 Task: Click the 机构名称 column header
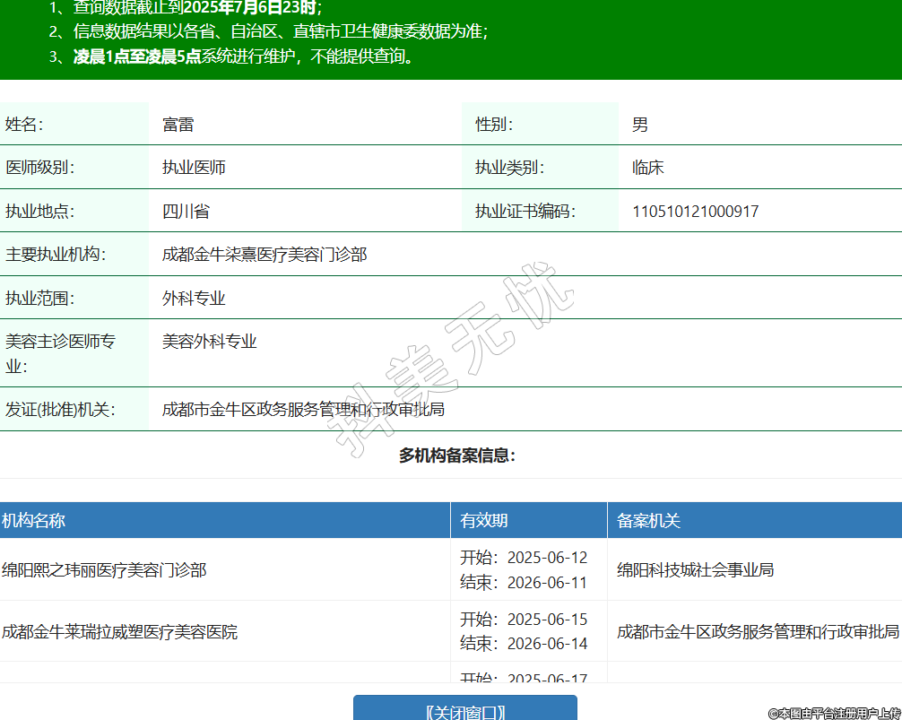[34, 521]
